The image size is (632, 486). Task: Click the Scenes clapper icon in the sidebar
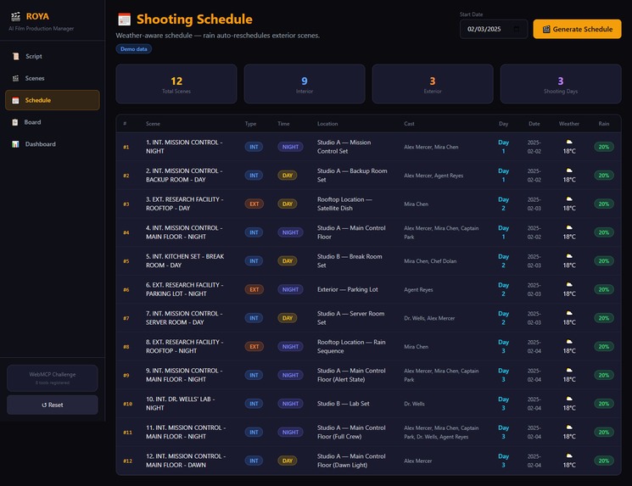[16, 78]
